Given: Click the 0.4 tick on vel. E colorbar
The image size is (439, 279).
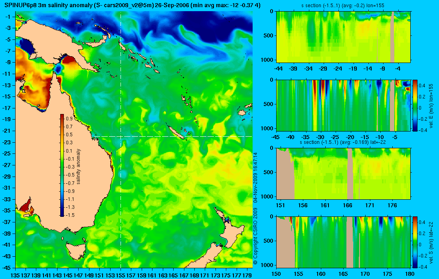Looking at the screenshot, I should [422, 85].
